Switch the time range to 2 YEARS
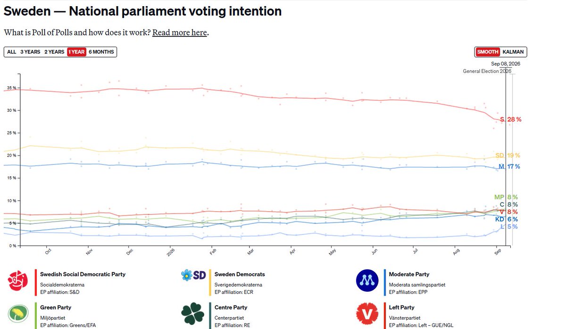This screenshot has height=329, width=566. click(x=54, y=52)
